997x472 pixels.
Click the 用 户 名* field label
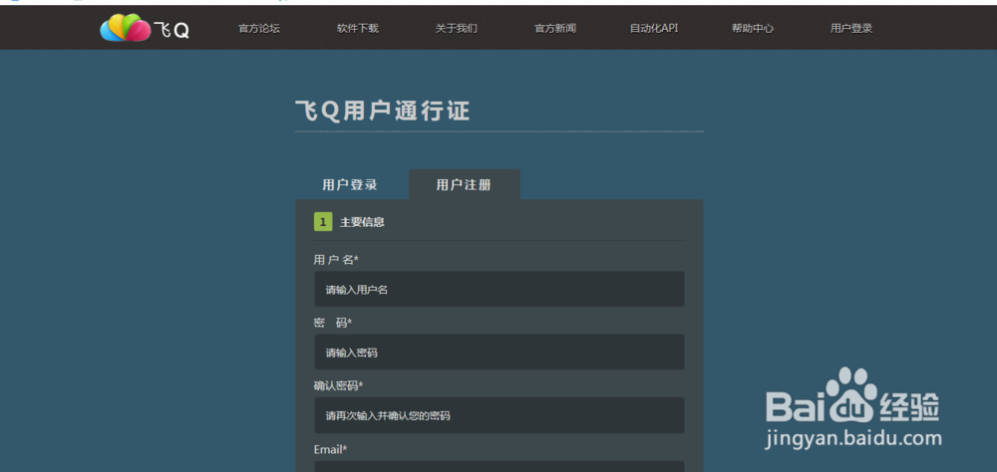pos(336,260)
